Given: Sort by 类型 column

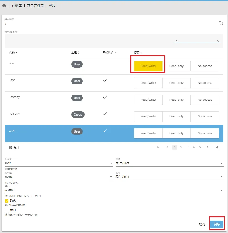Looking at the screenshot, I should tap(75, 53).
